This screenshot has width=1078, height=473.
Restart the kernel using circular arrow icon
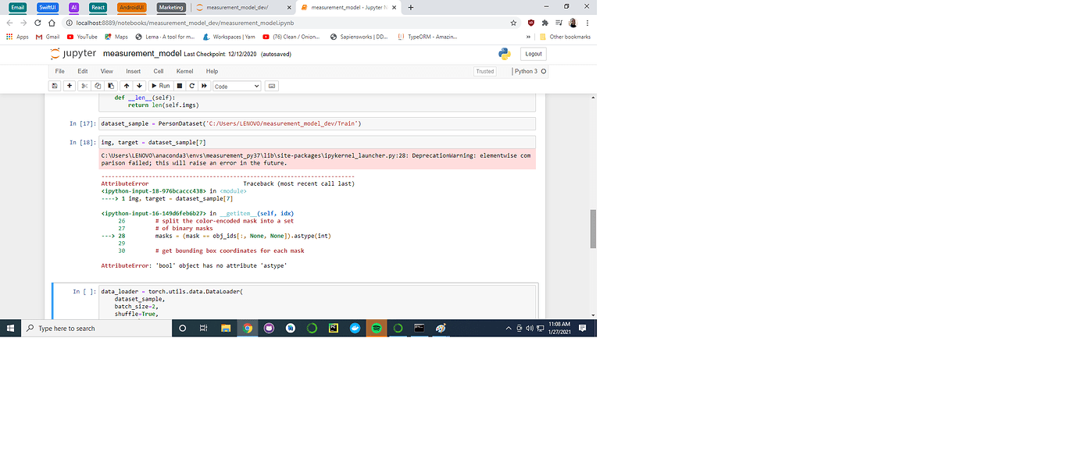coord(191,86)
